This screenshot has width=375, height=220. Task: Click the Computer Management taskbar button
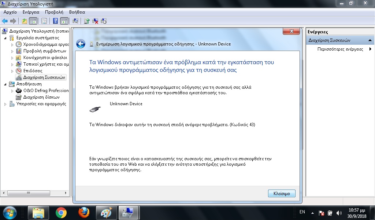(x=129, y=213)
